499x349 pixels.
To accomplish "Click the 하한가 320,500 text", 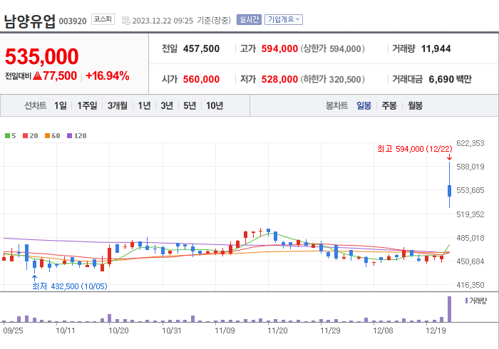I will click(332, 79).
